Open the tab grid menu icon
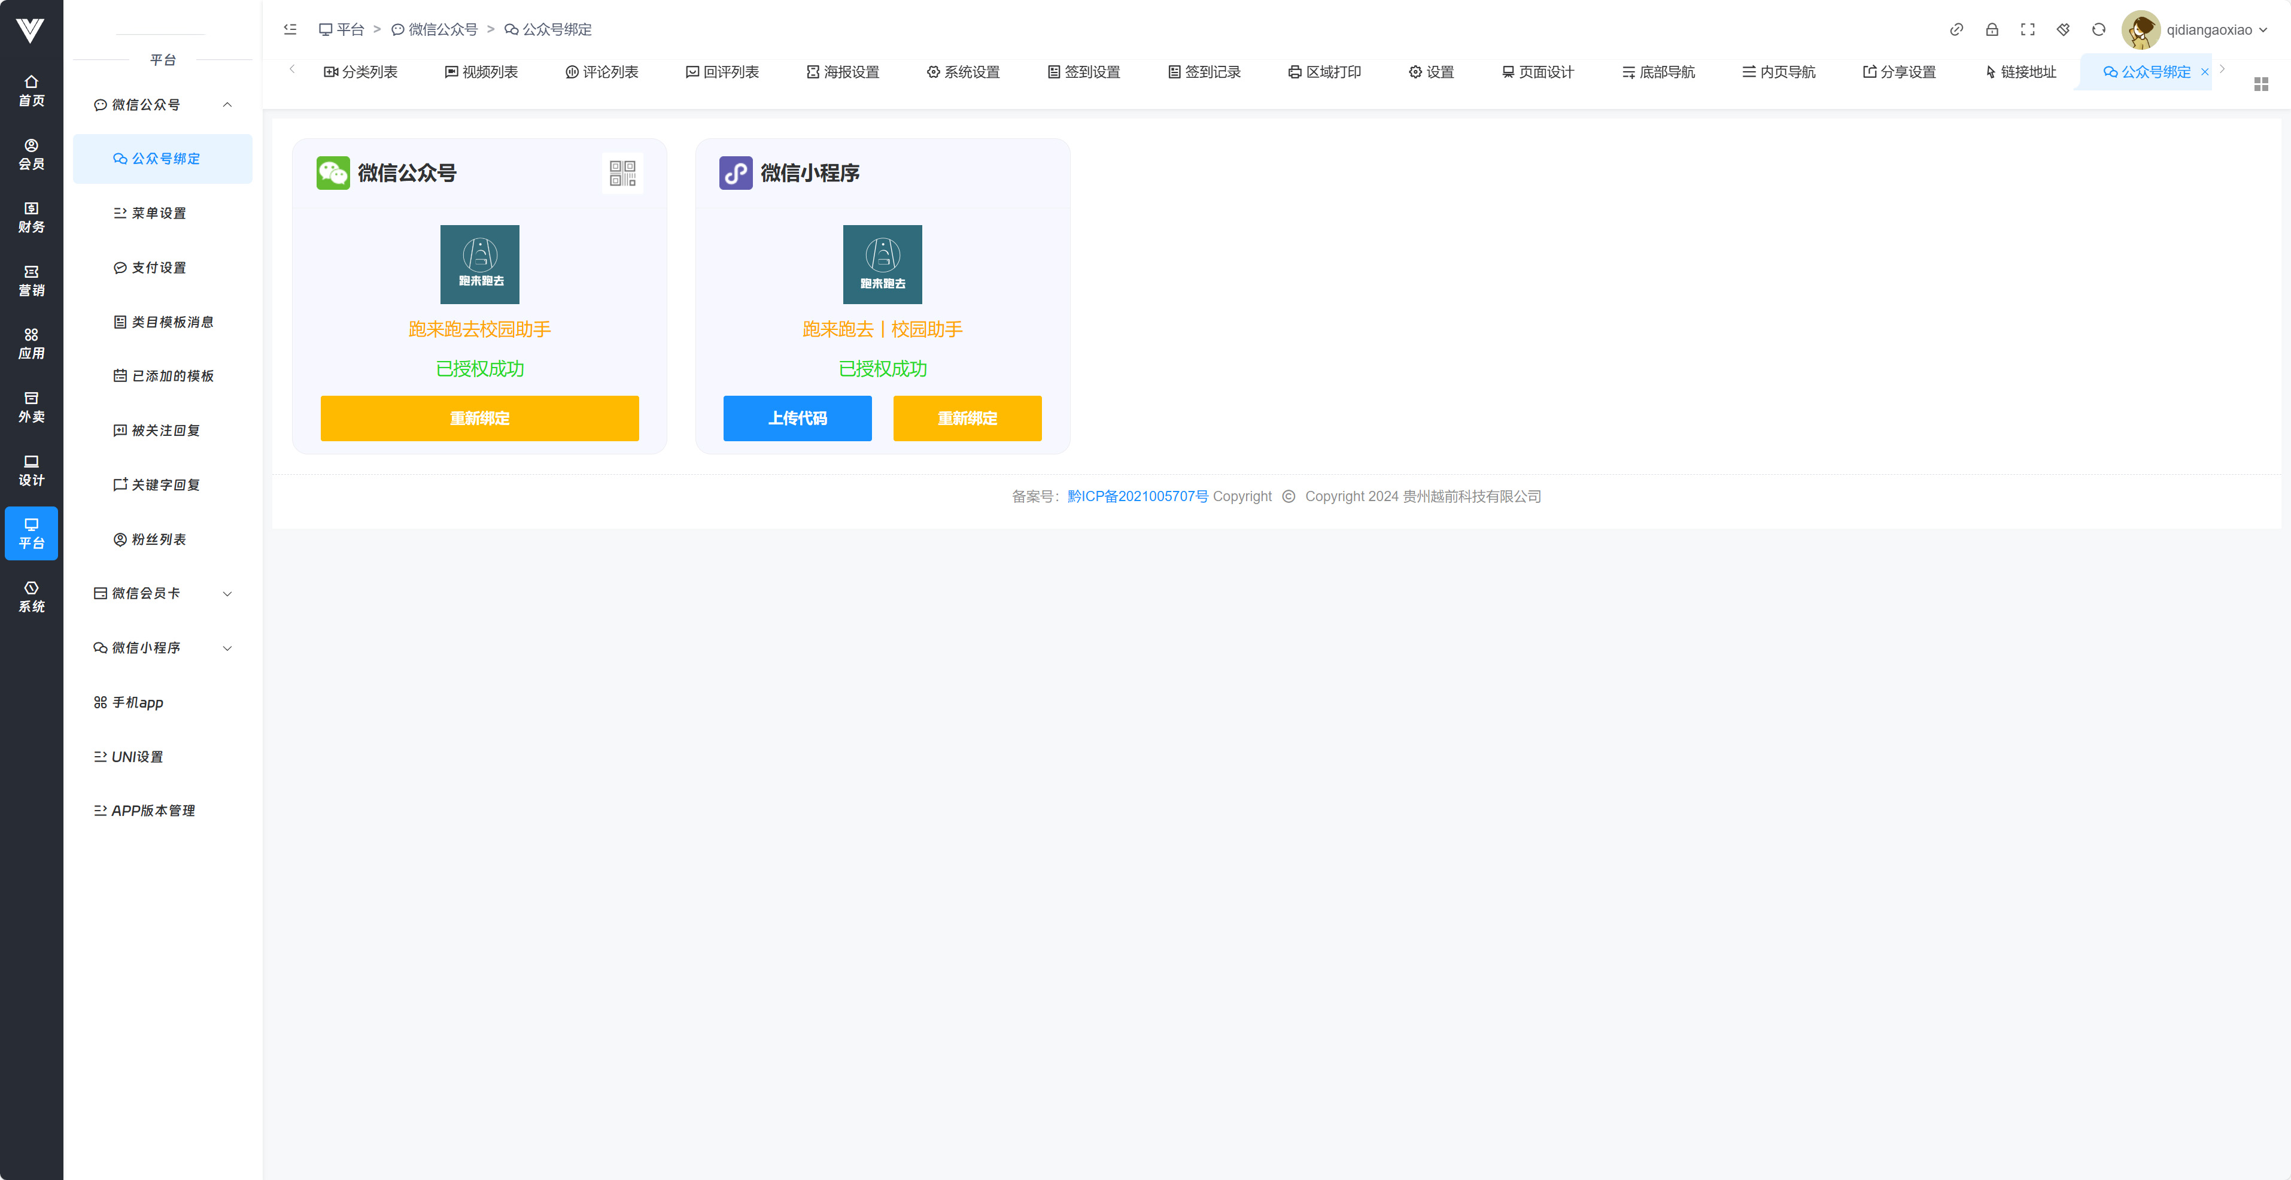Image resolution: width=2291 pixels, height=1180 pixels. click(x=2260, y=84)
